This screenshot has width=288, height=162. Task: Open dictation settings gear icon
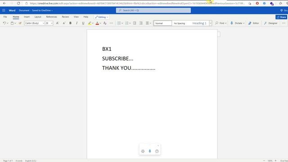(143, 151)
